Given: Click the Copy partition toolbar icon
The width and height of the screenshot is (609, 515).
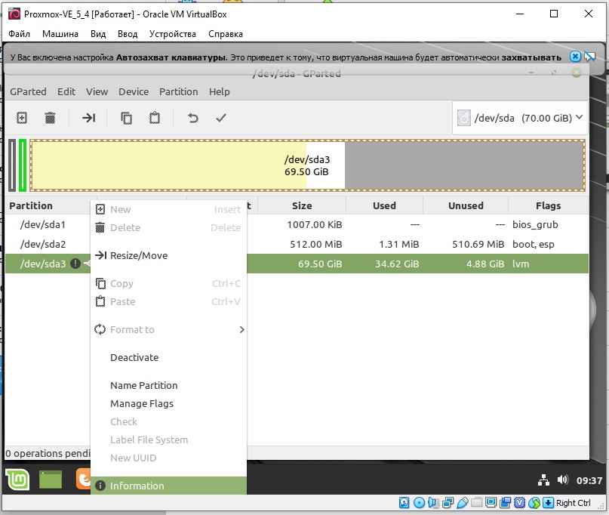Looking at the screenshot, I should pos(126,118).
